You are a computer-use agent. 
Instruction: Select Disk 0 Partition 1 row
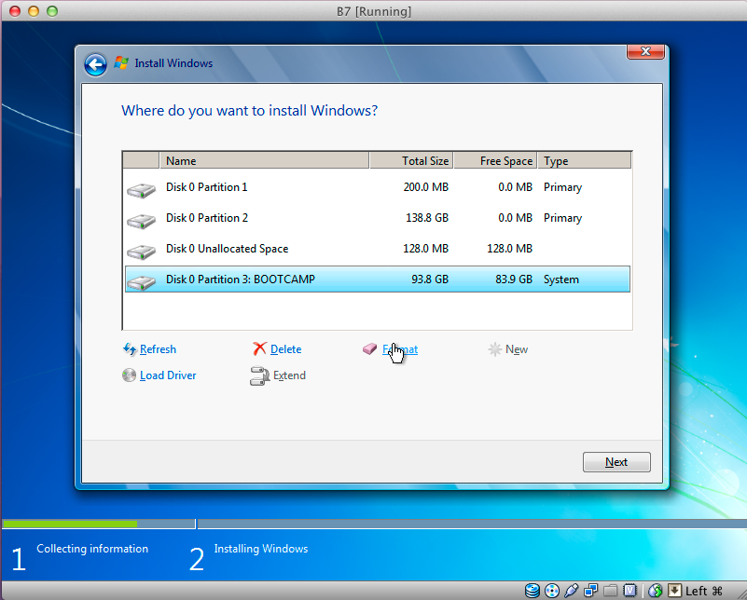click(378, 187)
